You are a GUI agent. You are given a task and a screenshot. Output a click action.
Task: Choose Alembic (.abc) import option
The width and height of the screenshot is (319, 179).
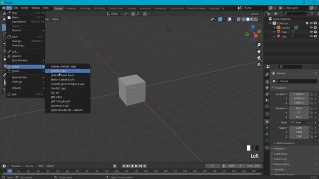68,71
